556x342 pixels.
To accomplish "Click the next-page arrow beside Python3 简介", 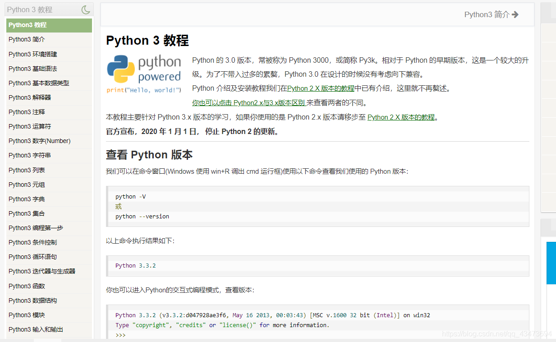I will click(x=516, y=14).
